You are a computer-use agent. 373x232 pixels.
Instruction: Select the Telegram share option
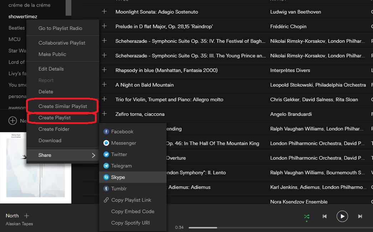(106, 166)
